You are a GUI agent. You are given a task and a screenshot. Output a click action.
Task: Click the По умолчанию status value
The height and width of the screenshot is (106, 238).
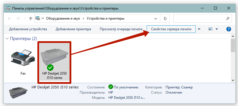[126, 87]
